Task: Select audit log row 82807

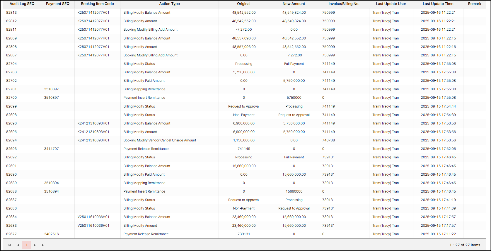Action: pos(245,55)
